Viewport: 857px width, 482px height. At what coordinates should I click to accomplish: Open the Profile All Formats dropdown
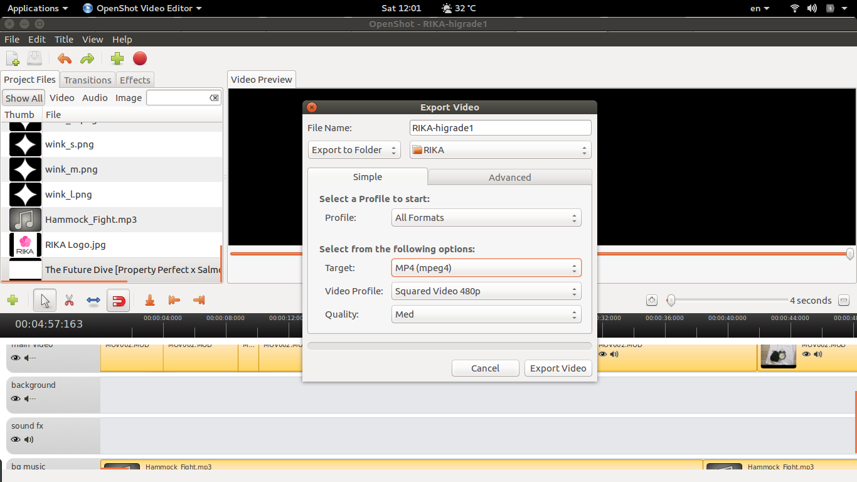click(x=486, y=218)
